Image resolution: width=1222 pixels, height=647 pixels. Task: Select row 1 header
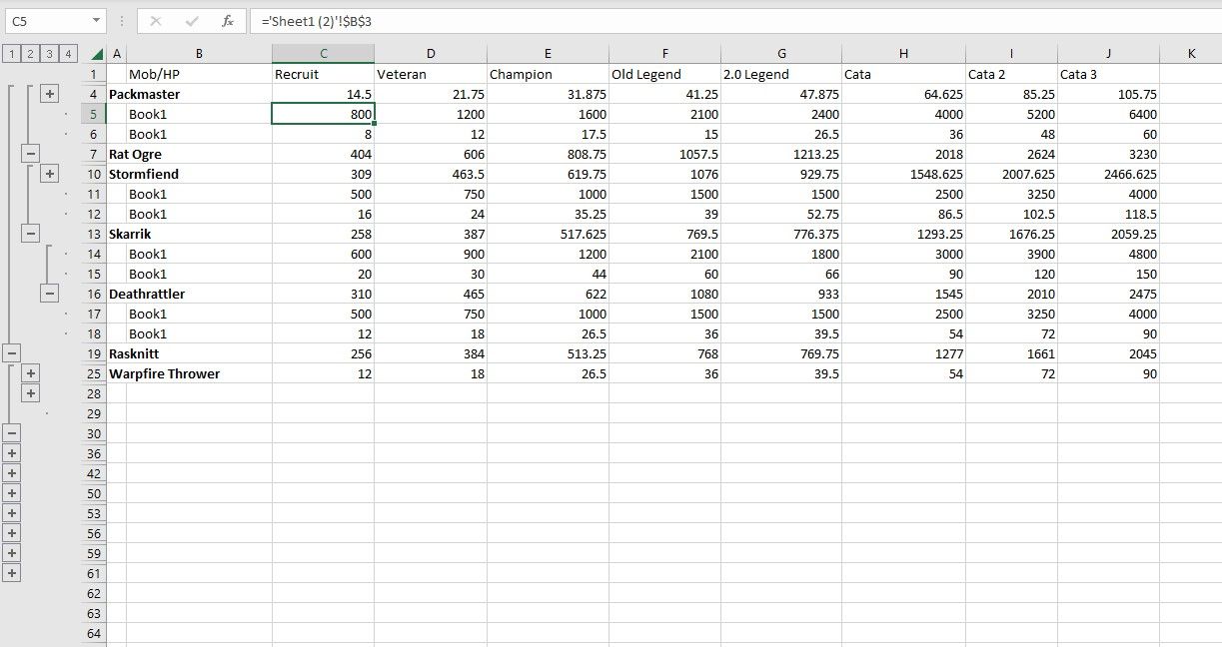[x=95, y=74]
